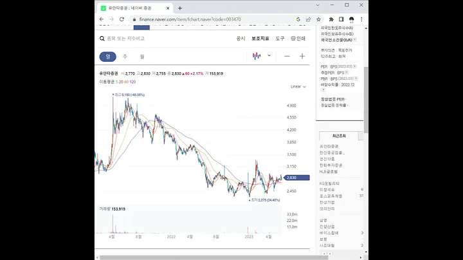Click help icon next to EPS(2023.03)
The width and height of the screenshot is (463, 260).
[354, 66]
